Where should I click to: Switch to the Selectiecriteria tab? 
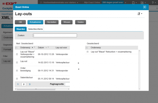point(35,29)
